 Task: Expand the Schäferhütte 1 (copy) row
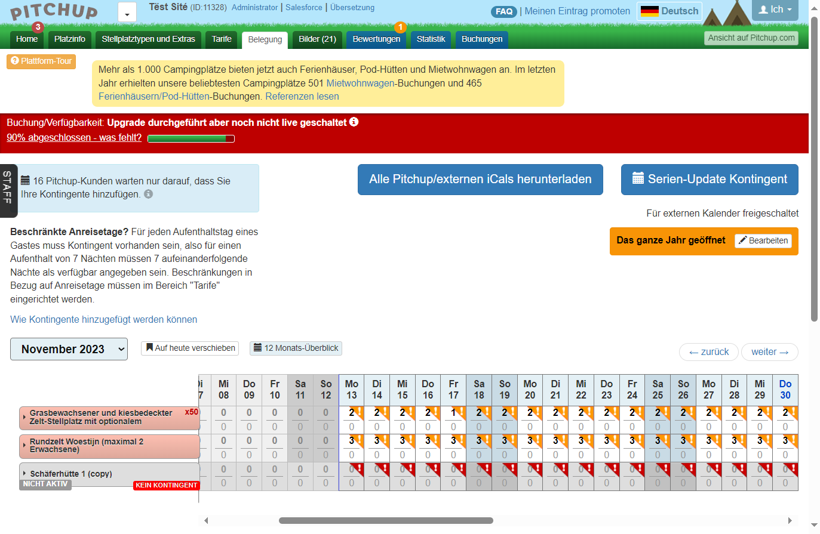click(24, 473)
